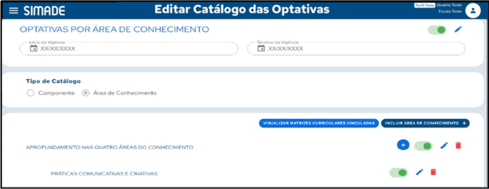Image resolution: width=489 pixels, height=189 pixels.
Task: Open the user profile avatar
Action: [473, 10]
